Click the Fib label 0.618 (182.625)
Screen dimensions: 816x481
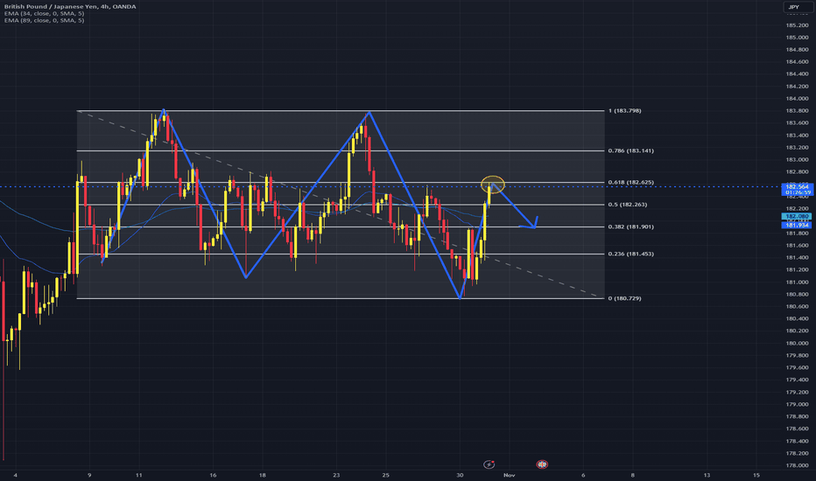pos(630,183)
